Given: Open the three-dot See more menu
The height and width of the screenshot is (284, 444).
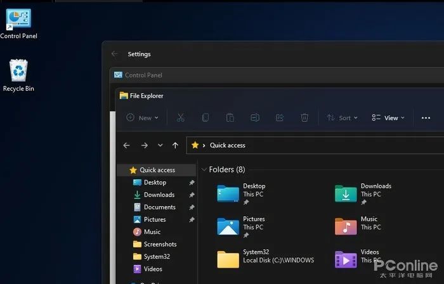Looking at the screenshot, I should coord(426,118).
